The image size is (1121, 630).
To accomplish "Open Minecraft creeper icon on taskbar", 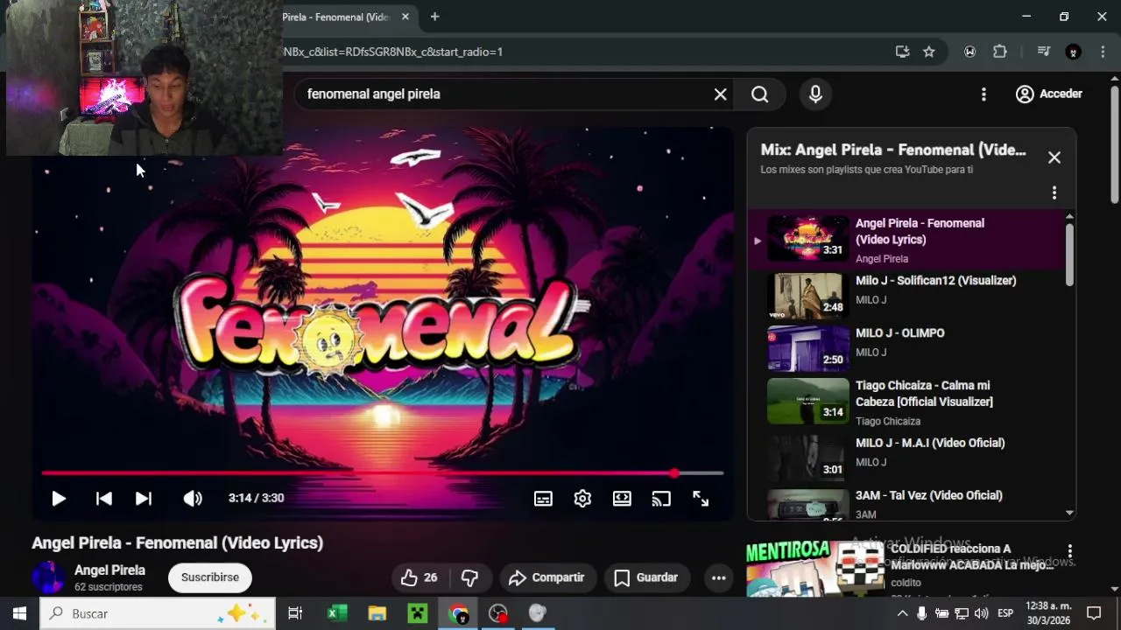I will (x=418, y=613).
